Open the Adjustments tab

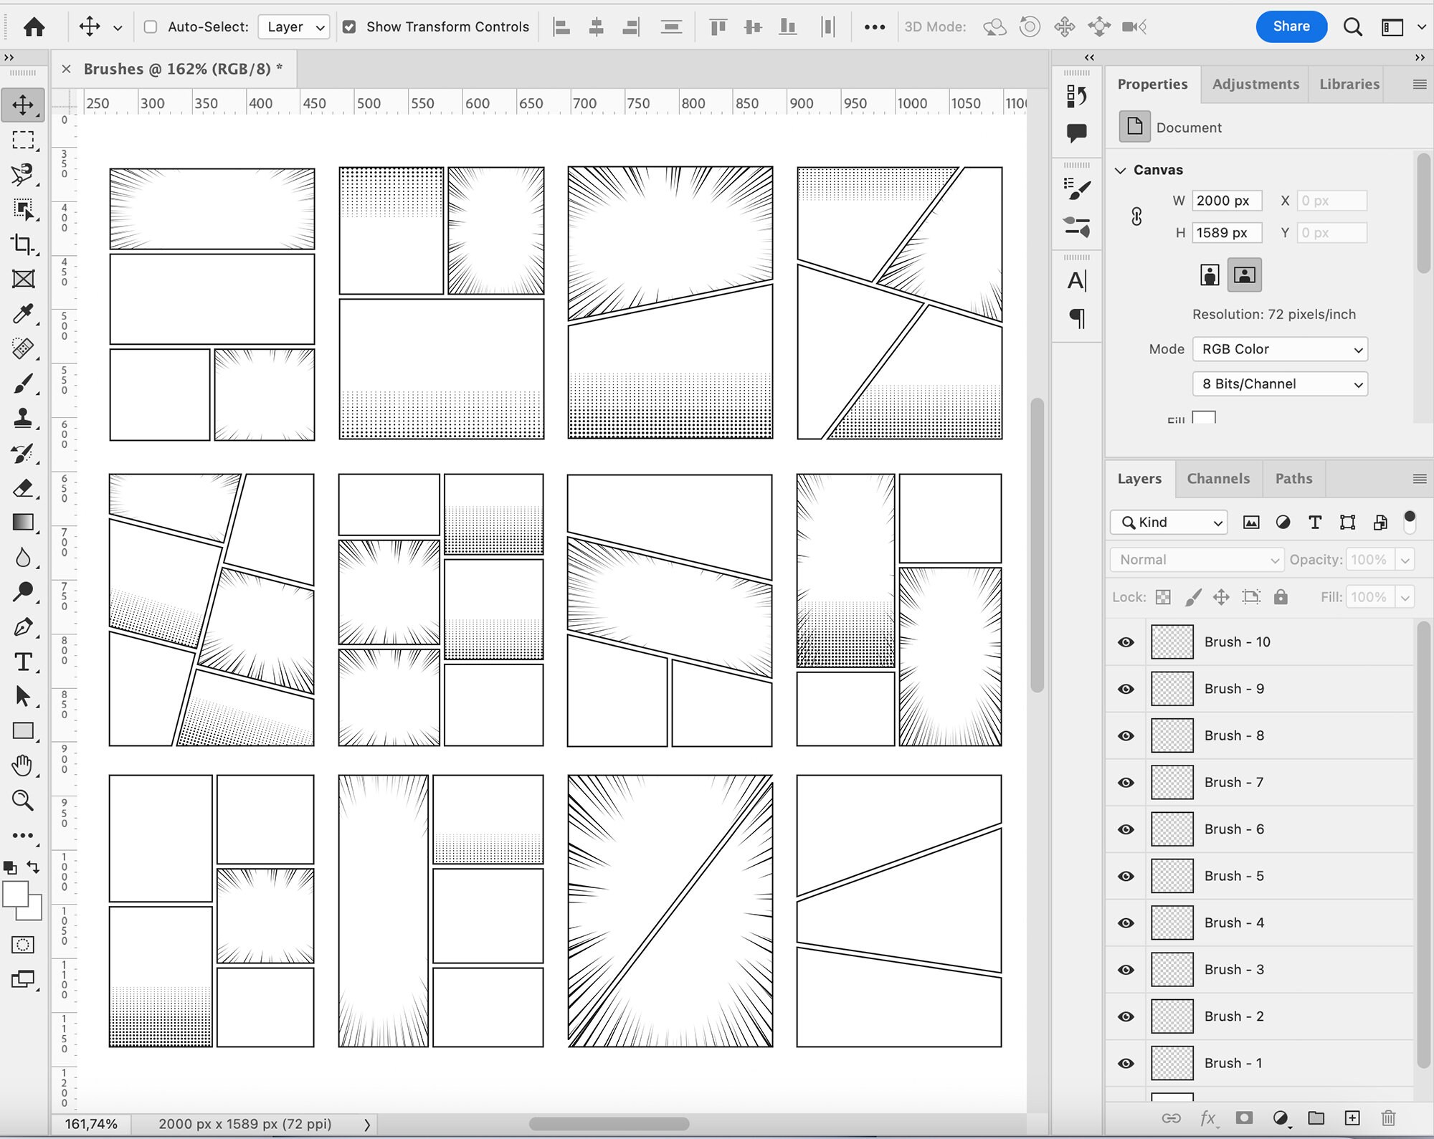pos(1255,84)
